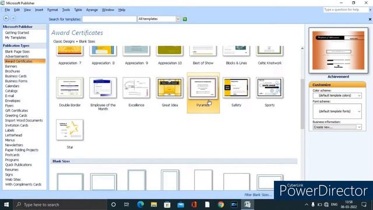
Task: Open the Insert menu
Action: (x=39, y=10)
